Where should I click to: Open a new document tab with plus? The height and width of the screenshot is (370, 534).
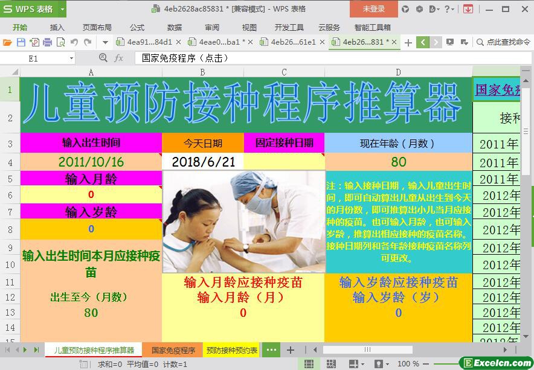(408, 42)
